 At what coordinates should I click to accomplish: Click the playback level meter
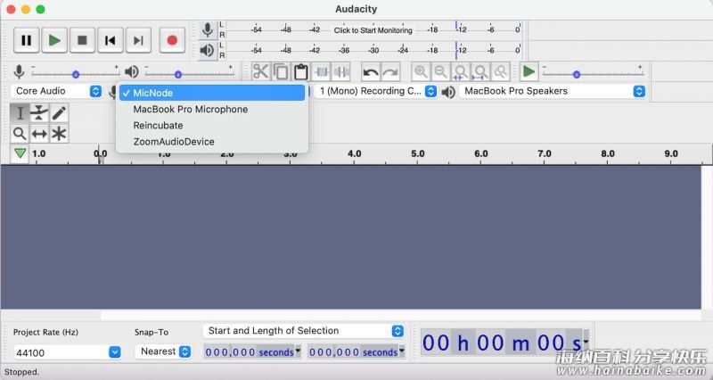click(x=373, y=50)
